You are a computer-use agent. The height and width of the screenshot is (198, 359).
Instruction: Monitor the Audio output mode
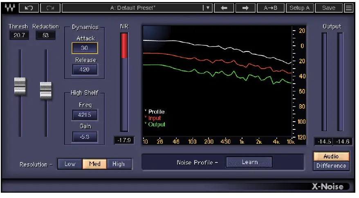pos(331,156)
